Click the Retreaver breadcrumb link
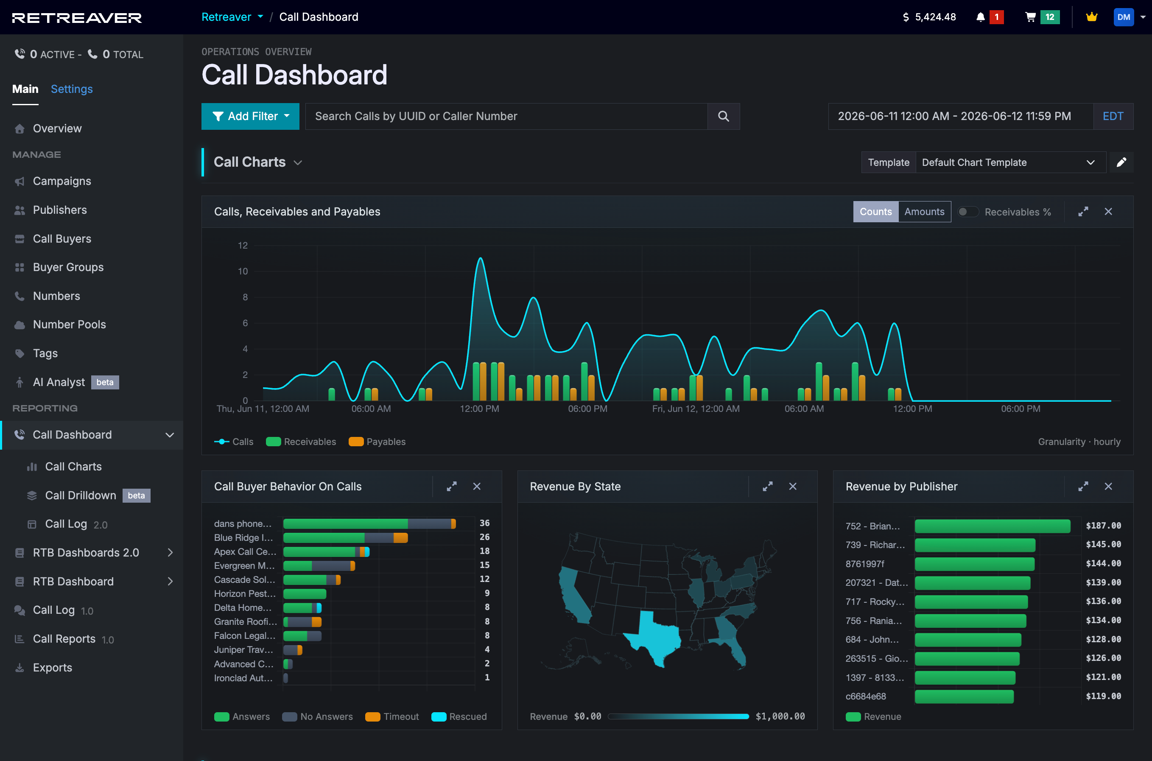 point(226,17)
